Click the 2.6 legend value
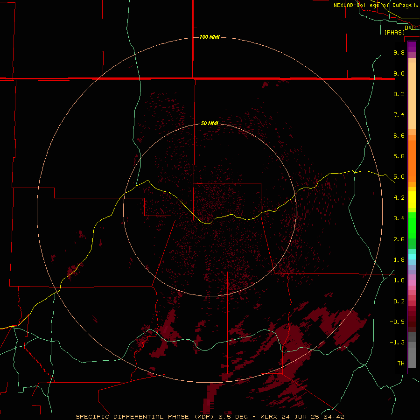 399,239
